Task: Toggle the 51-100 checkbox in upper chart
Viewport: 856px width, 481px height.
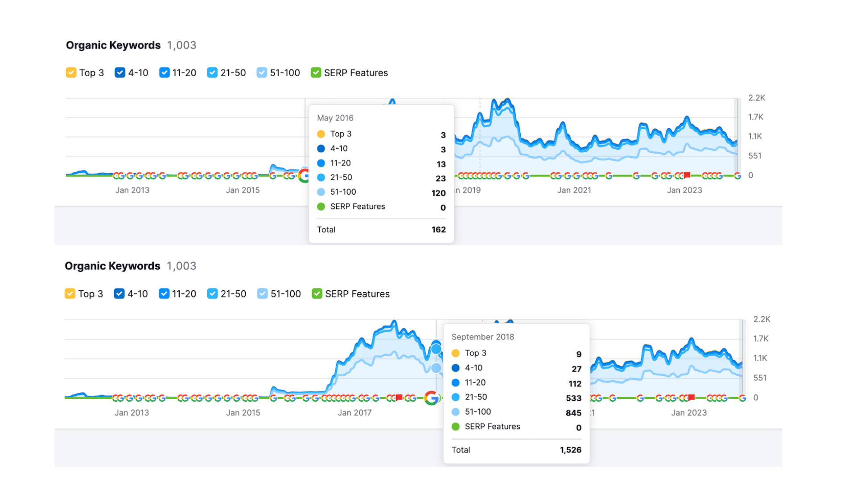Action: coord(262,73)
